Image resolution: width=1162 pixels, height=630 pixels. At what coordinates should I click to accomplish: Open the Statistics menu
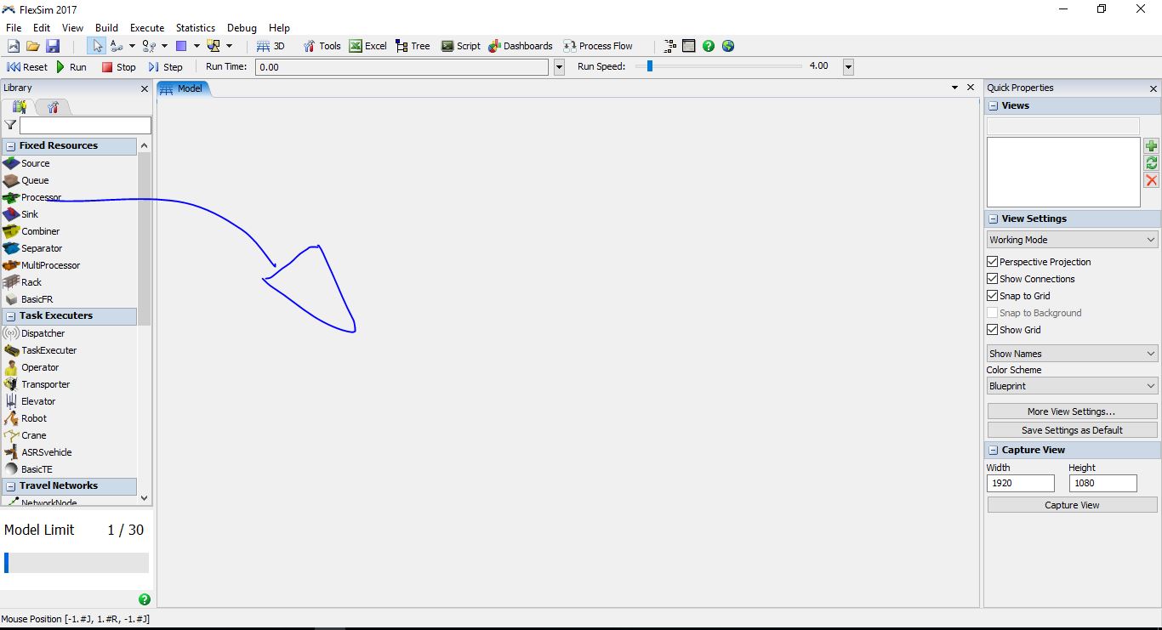click(x=195, y=28)
